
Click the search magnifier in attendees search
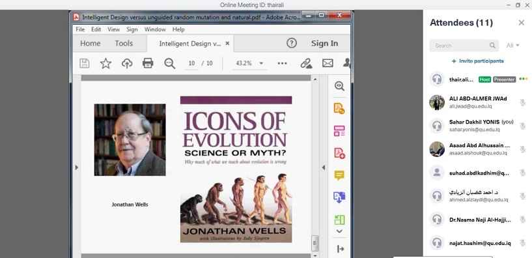[x=492, y=46]
